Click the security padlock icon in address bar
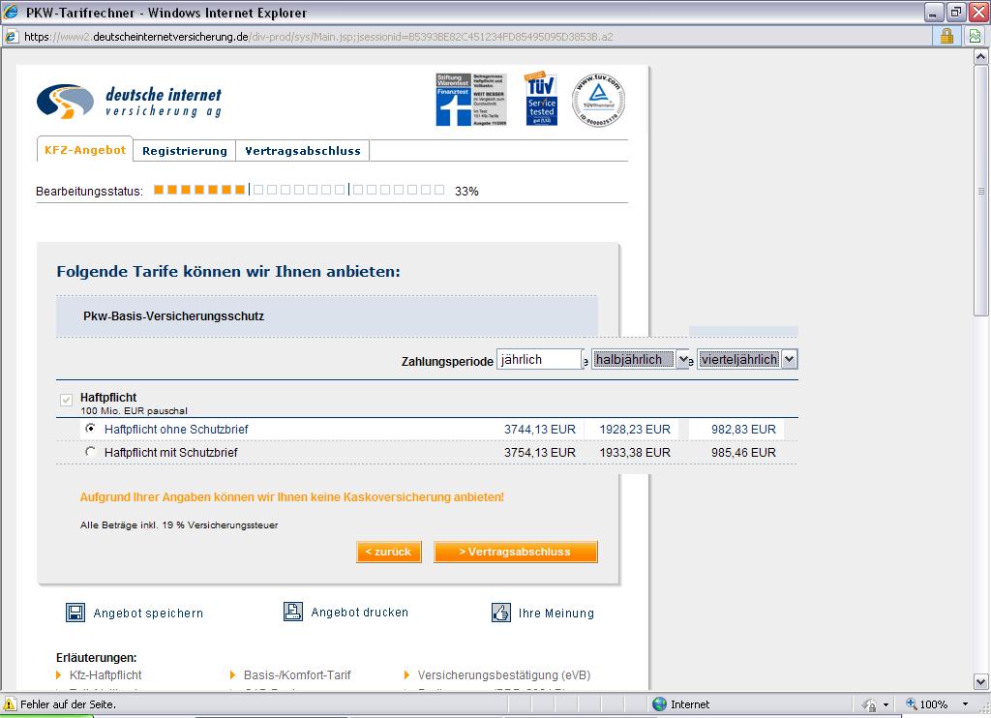Screen dimensions: 991x718 coord(946,37)
